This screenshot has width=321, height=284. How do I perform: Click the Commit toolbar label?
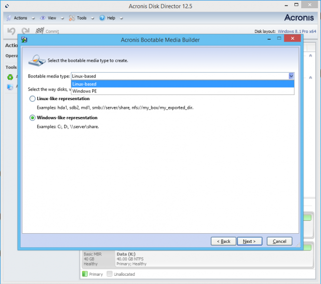tap(52, 31)
